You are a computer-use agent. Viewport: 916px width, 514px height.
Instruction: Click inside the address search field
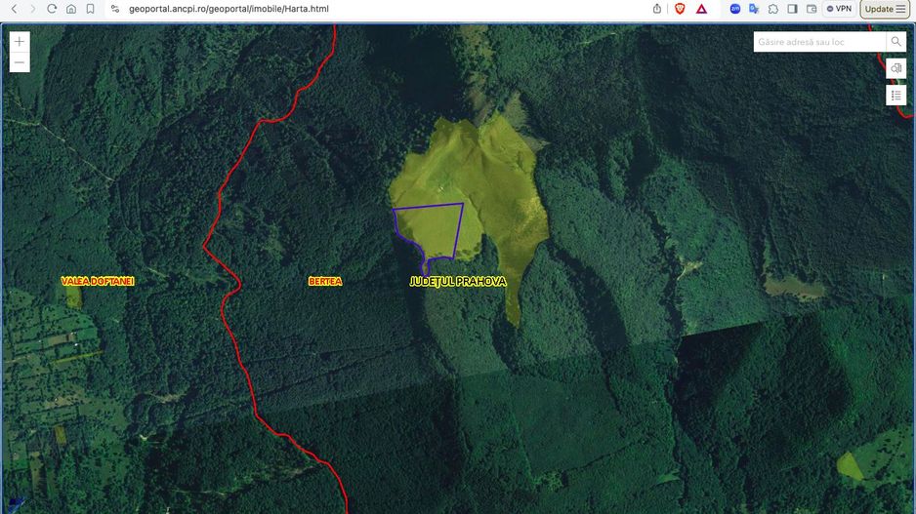tap(818, 42)
